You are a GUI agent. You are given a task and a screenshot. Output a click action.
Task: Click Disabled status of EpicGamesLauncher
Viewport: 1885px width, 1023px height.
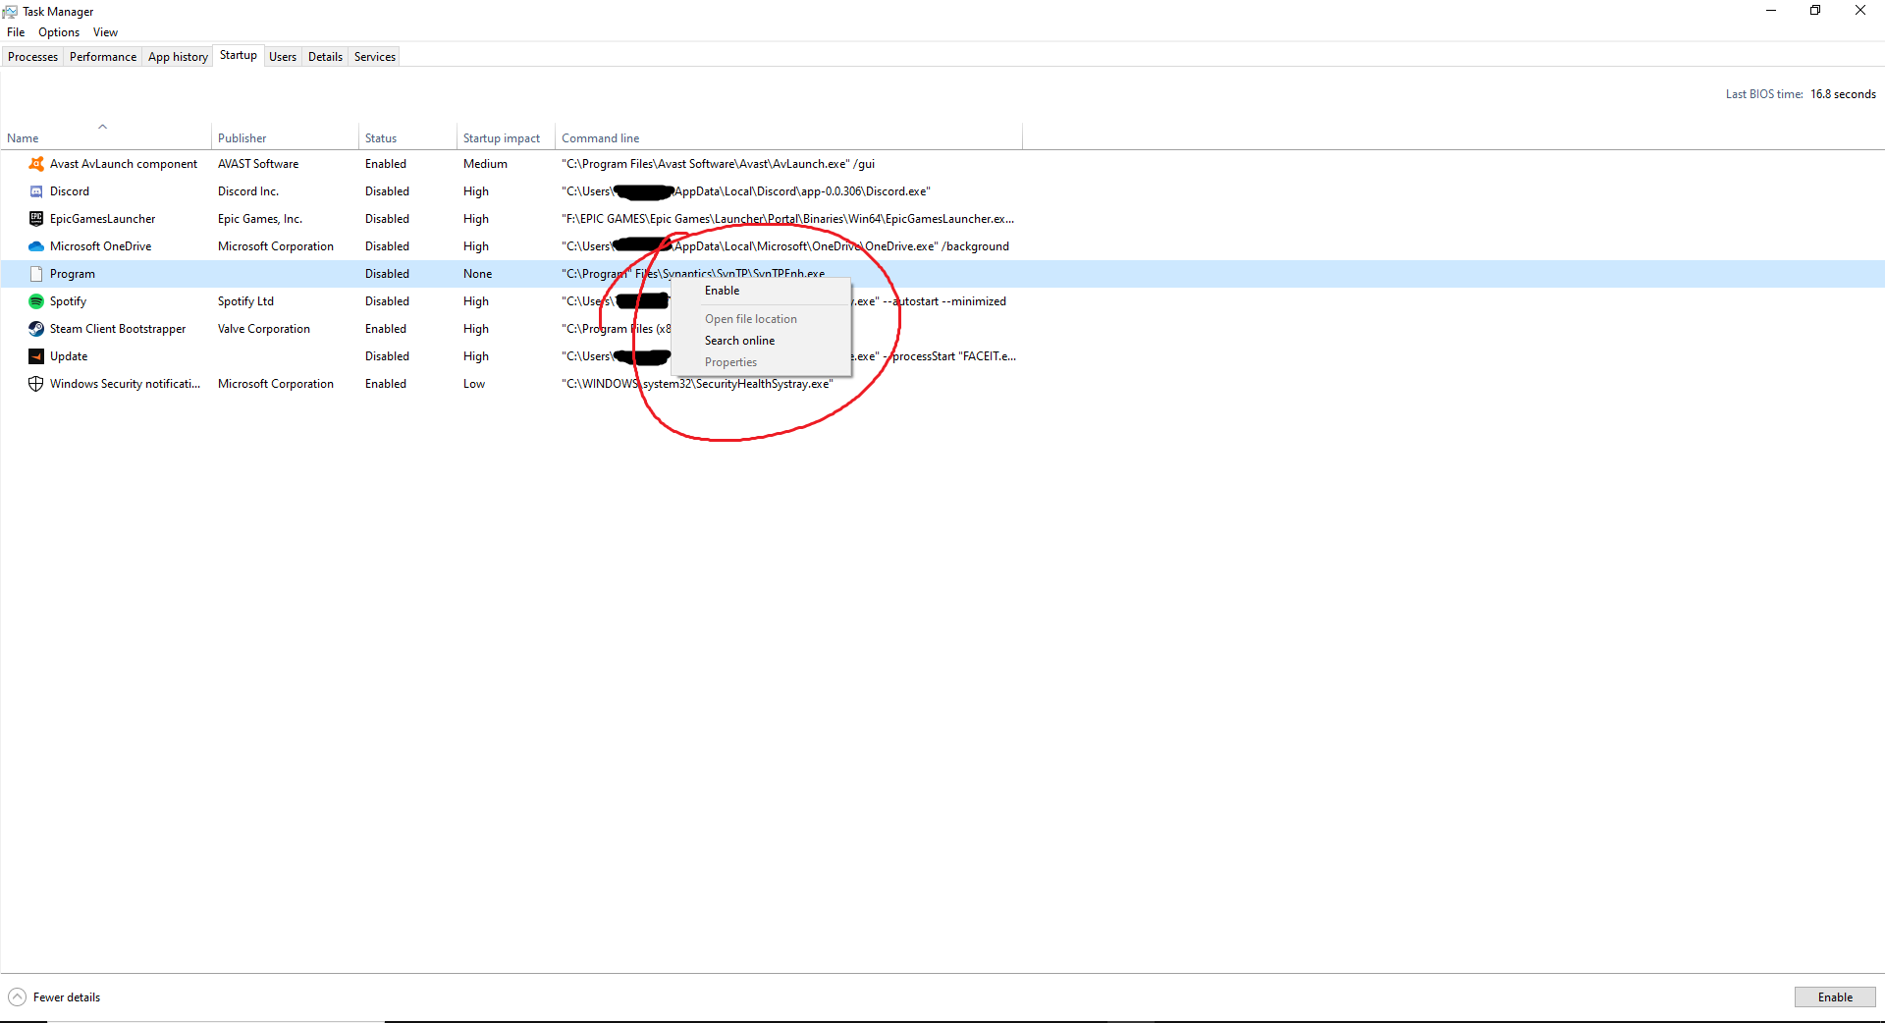(x=387, y=219)
